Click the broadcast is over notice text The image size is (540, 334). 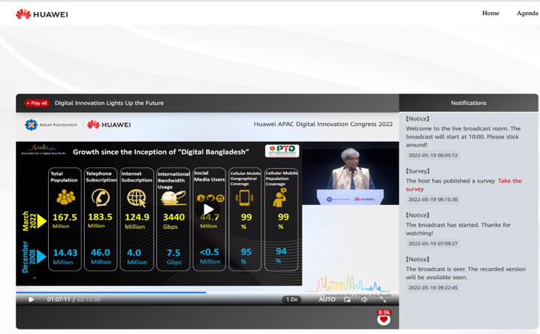point(466,273)
